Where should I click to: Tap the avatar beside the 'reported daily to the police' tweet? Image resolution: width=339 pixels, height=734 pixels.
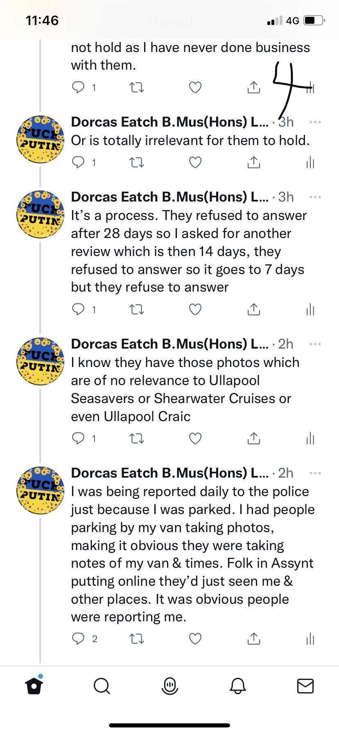40,490
